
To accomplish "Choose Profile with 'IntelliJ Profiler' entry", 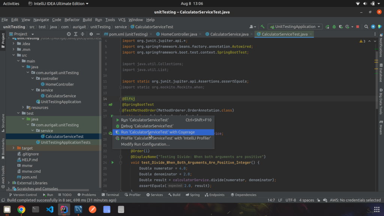I will click(x=163, y=138).
